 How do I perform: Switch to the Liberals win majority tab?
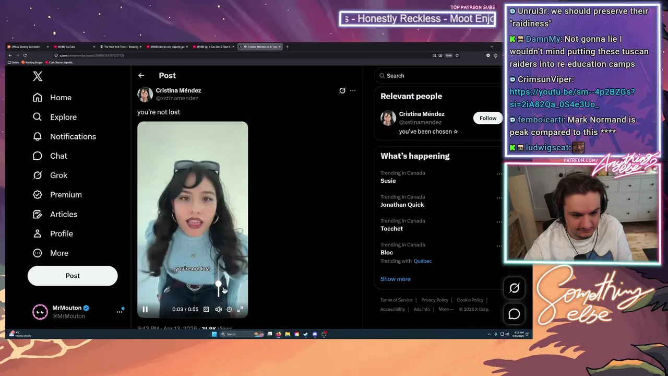tap(168, 46)
